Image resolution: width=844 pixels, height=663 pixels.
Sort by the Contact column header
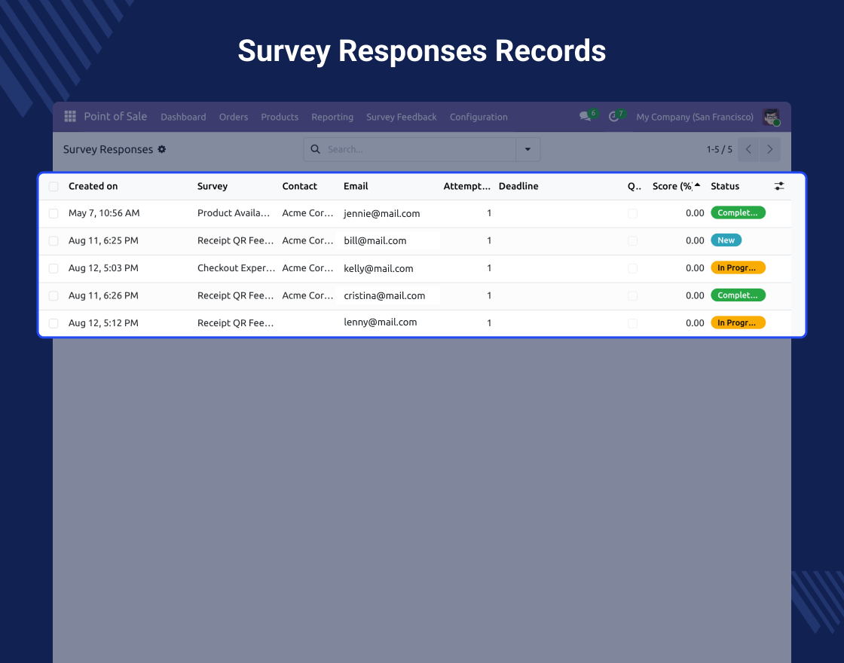[299, 186]
